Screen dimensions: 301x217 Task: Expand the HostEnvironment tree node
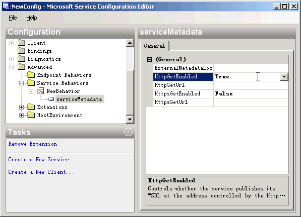tap(22, 116)
